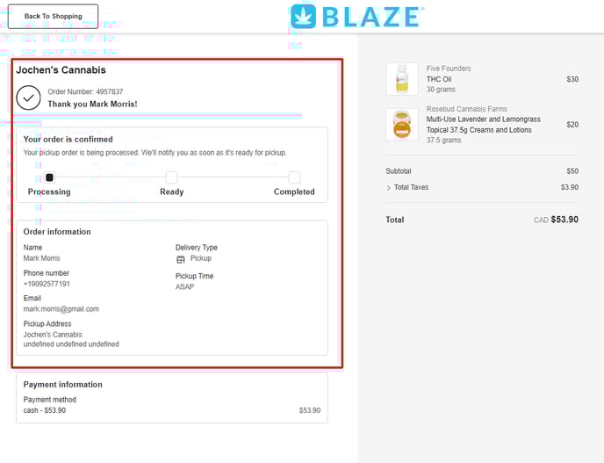The width and height of the screenshot is (604, 463).
Task: Click the Order information heading
Action: (57, 232)
